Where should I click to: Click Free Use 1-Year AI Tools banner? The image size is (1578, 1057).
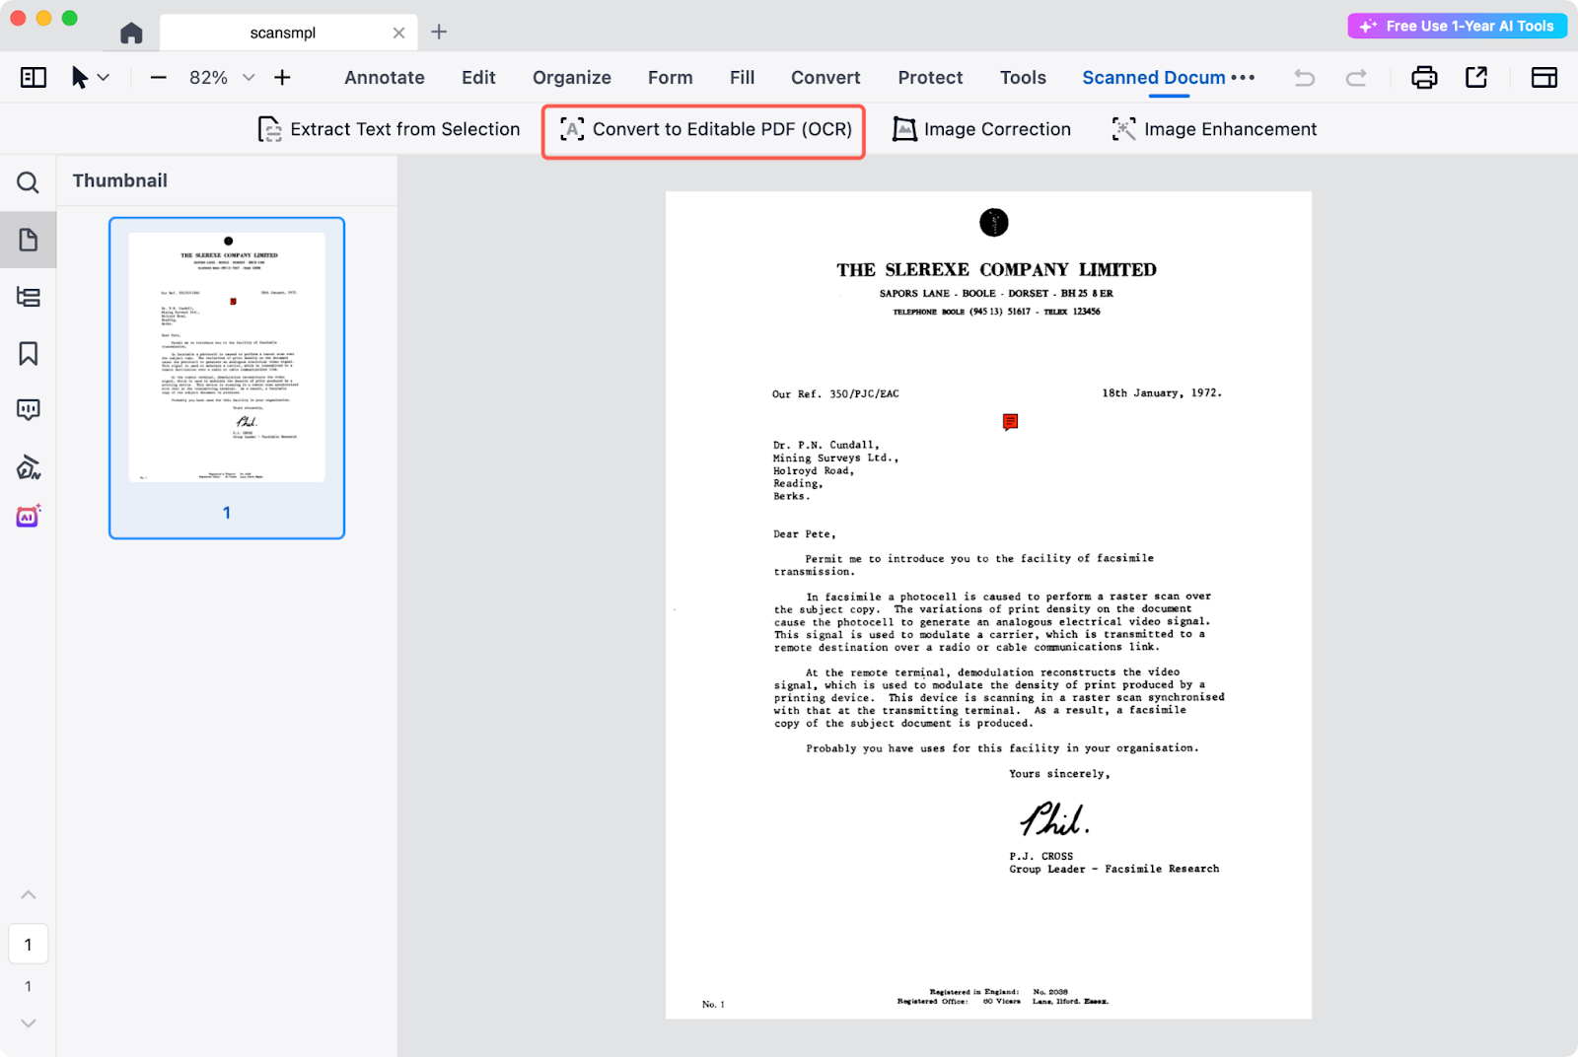pyautogui.click(x=1457, y=27)
